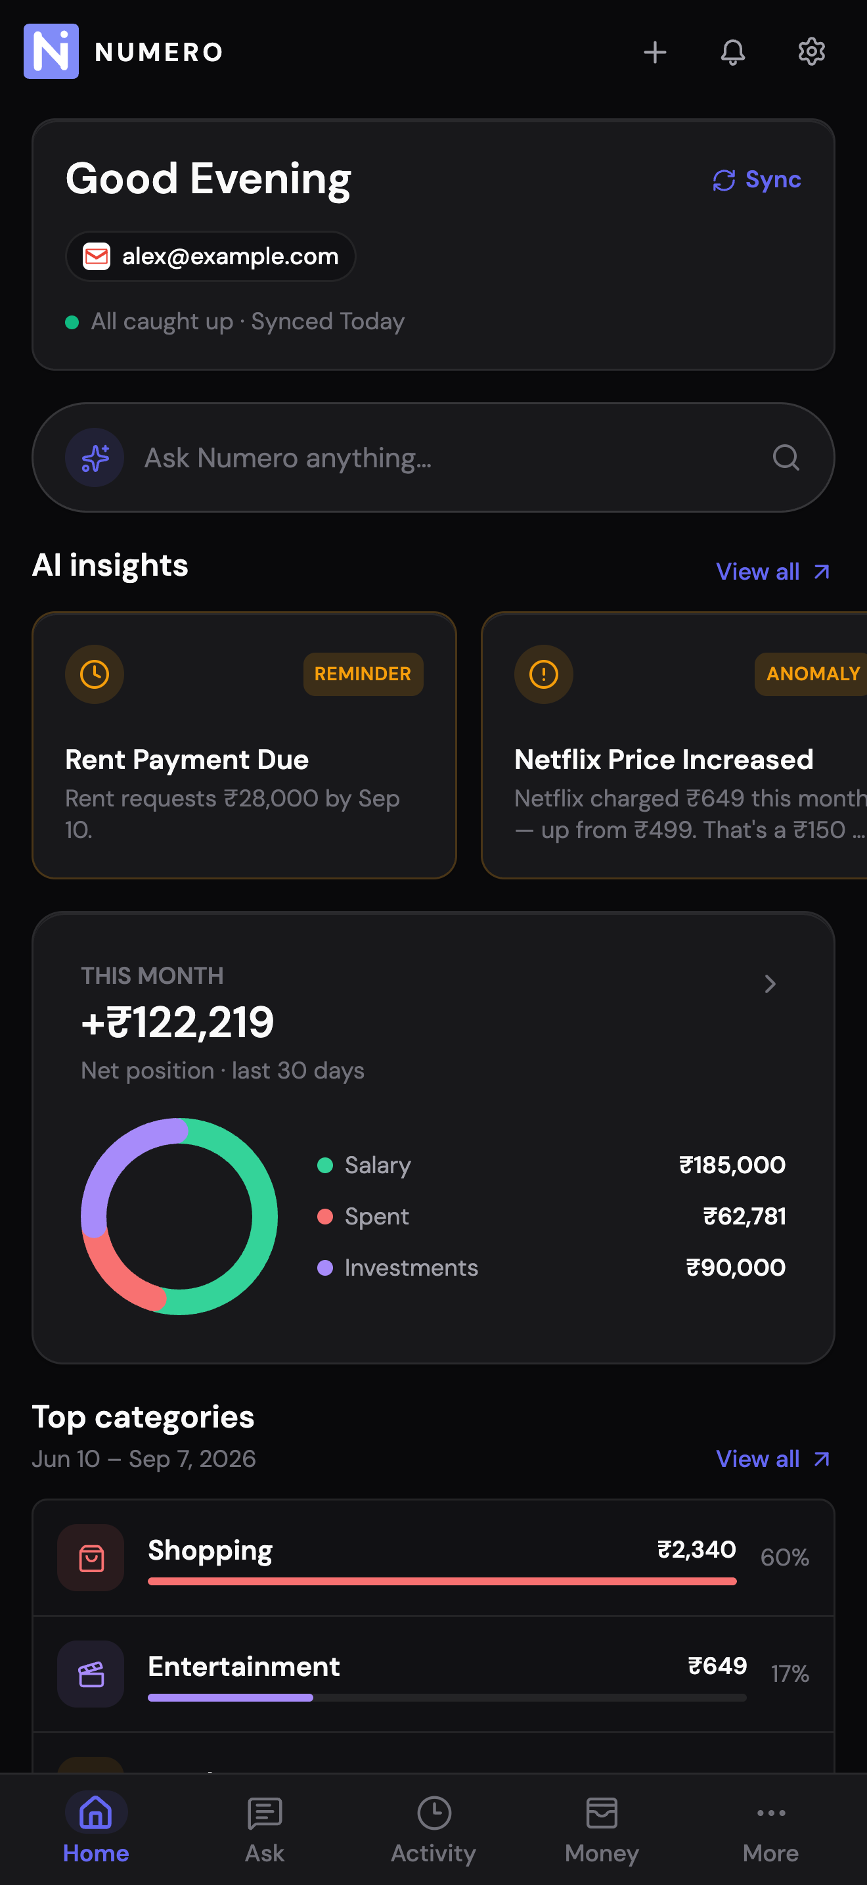Tap the Jun 10 – Sep 7, 2026 date range
This screenshot has width=867, height=1885.
coord(144,1459)
